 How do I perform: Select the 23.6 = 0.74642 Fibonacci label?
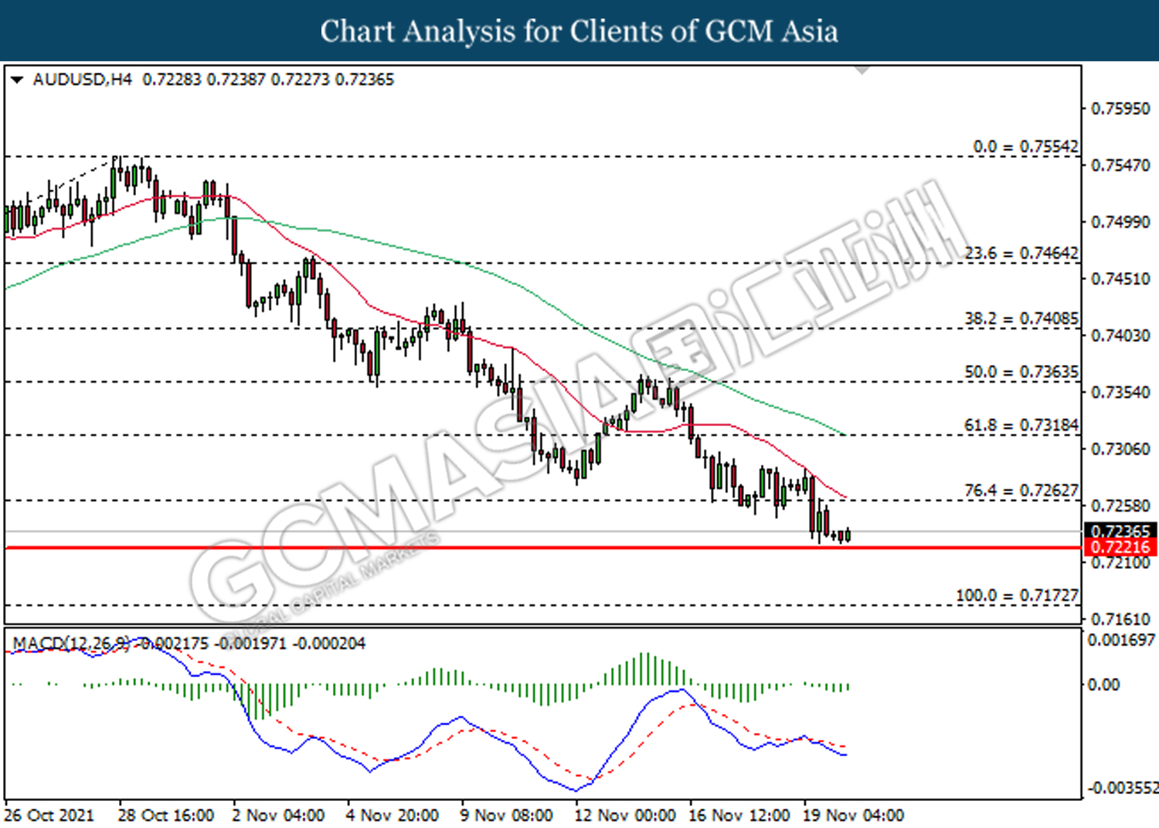[x=1021, y=254]
